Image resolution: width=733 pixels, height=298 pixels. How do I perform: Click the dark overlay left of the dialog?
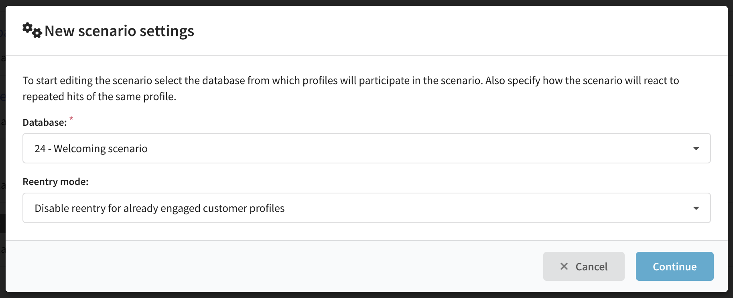[x=2, y=160]
